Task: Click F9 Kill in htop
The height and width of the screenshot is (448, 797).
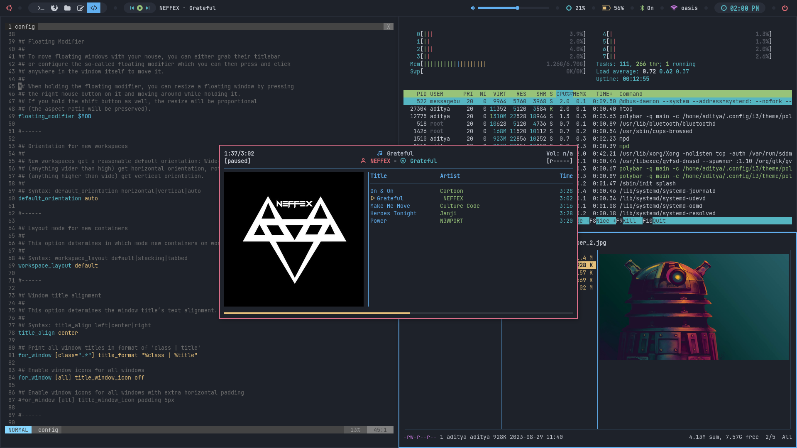Action: [x=629, y=221]
